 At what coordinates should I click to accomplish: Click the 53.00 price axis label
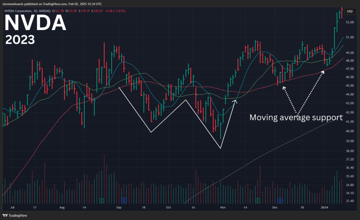tap(350, 22)
